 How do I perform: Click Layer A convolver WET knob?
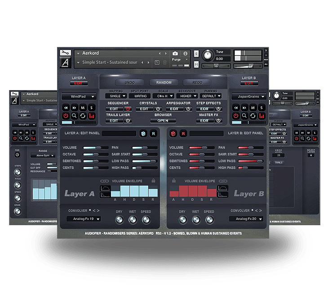pyautogui.click(x=133, y=220)
